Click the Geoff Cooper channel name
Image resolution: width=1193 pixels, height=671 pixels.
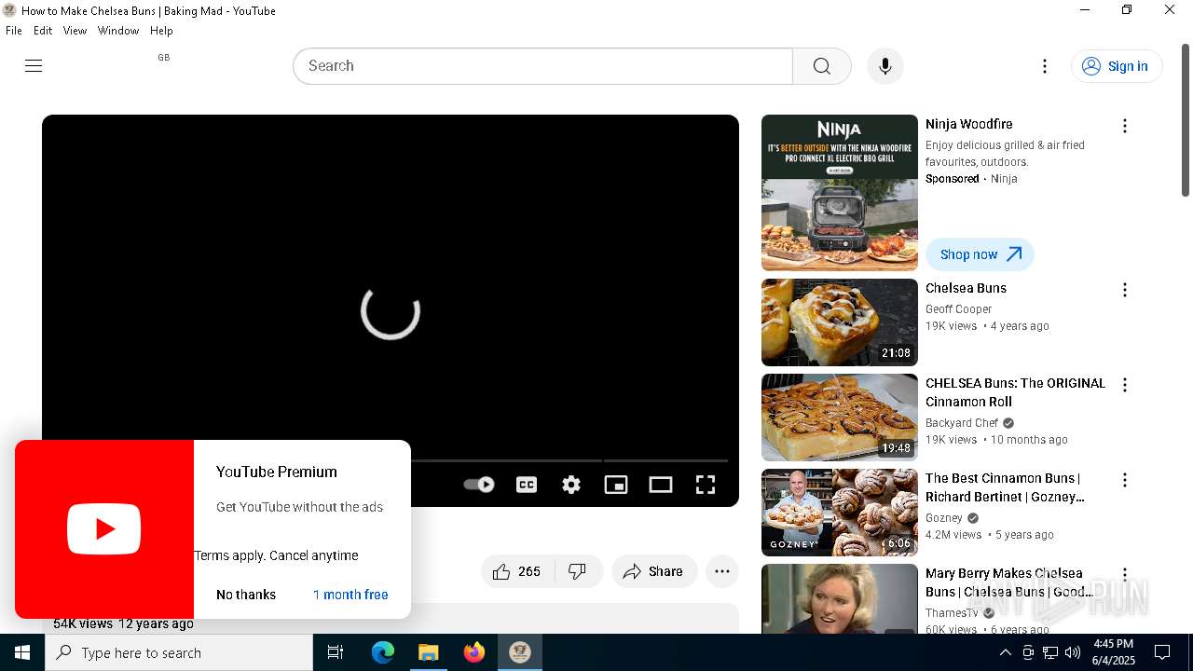click(958, 309)
